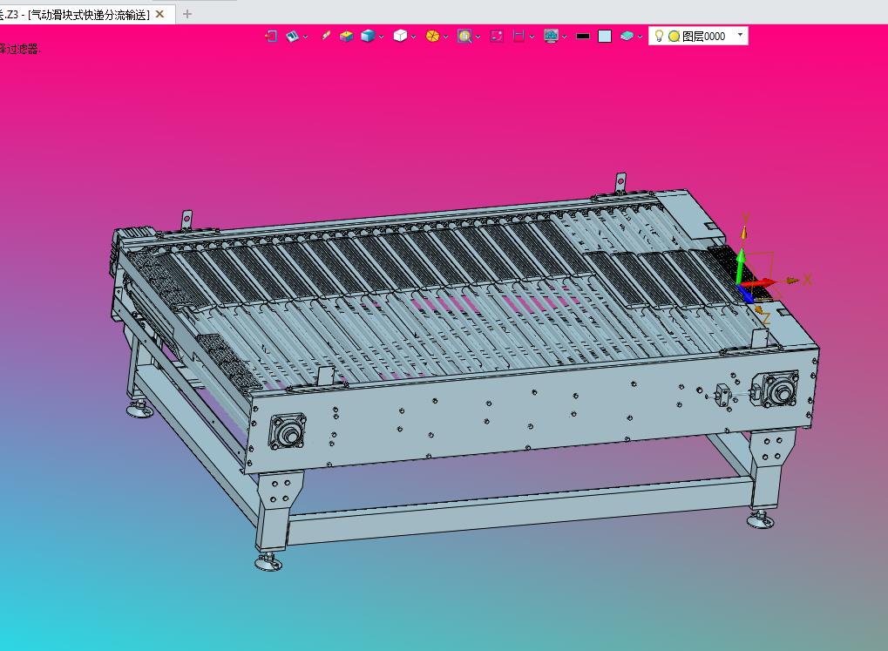This screenshot has width=888, height=651.
Task: Expand the teal slab icon dropdown
Action: pos(640,37)
